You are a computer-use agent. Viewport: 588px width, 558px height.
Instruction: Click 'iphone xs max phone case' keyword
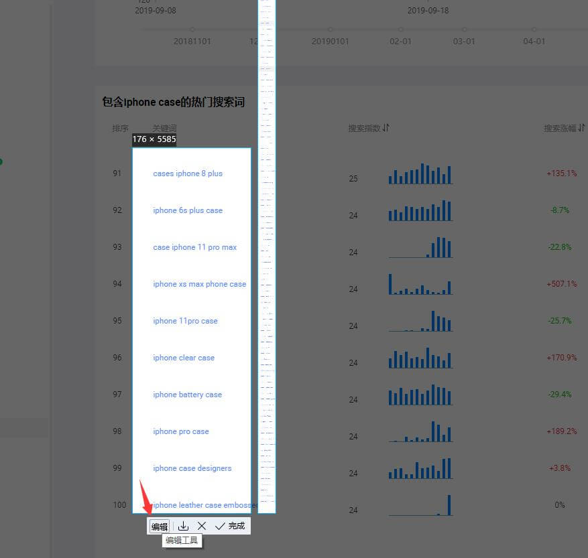point(199,284)
